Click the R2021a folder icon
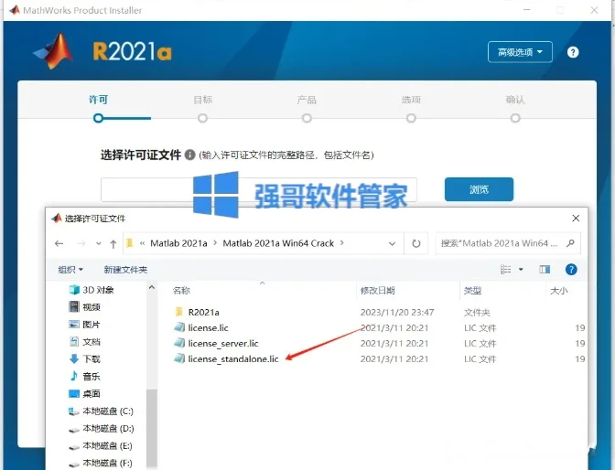The height and width of the screenshot is (470, 615). [x=179, y=312]
